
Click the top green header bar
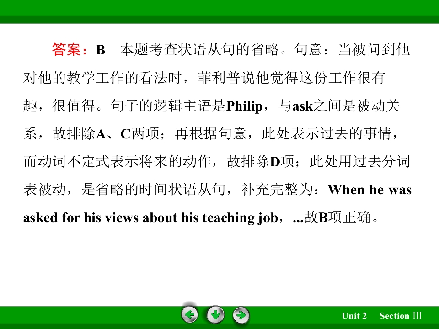point(219,11)
